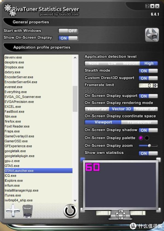Toggle Custom Direct3D support switch

click(x=148, y=78)
